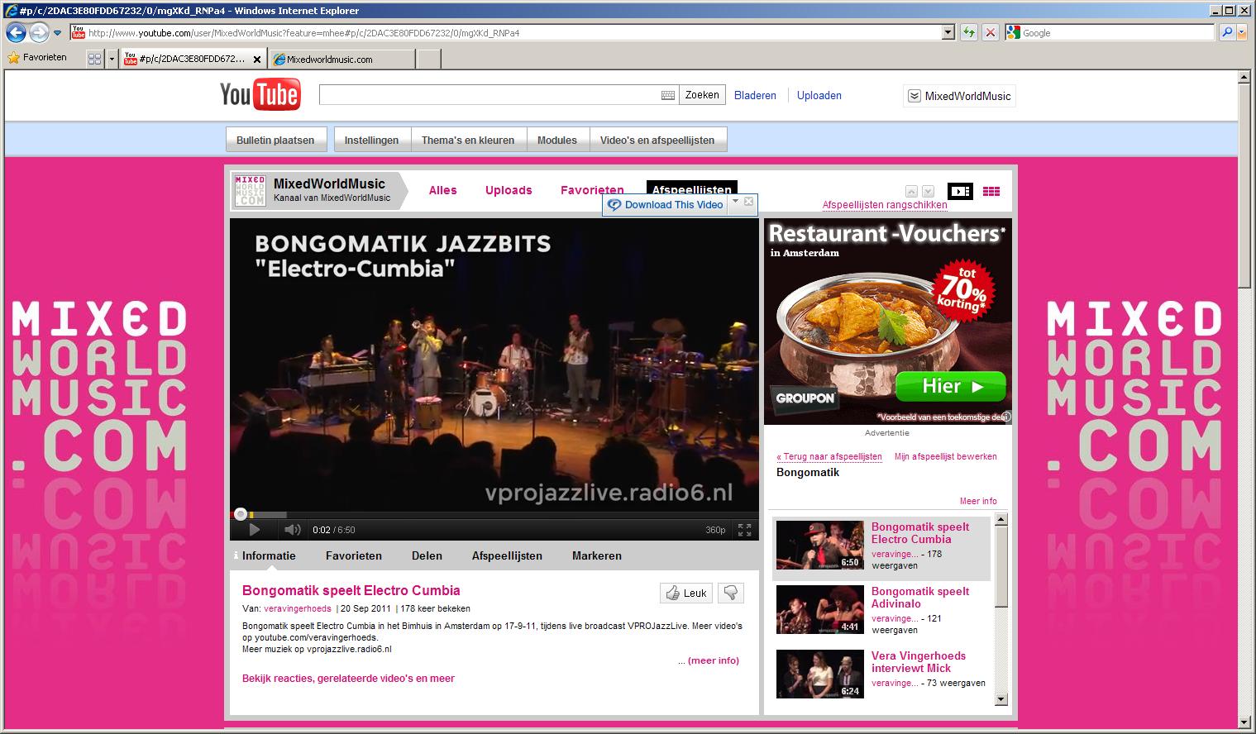This screenshot has width=1256, height=734.
Task: Open the MixedWorldMusic account dropdown
Action: tap(959, 96)
